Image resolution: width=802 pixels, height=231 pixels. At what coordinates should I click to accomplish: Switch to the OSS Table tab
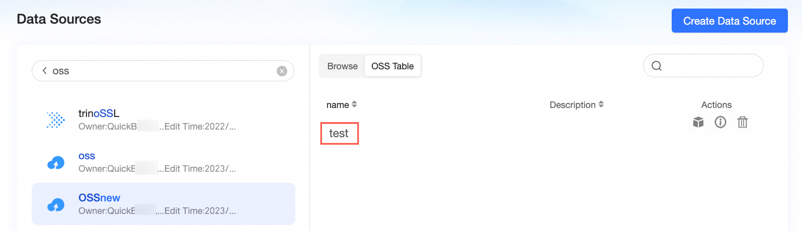392,66
